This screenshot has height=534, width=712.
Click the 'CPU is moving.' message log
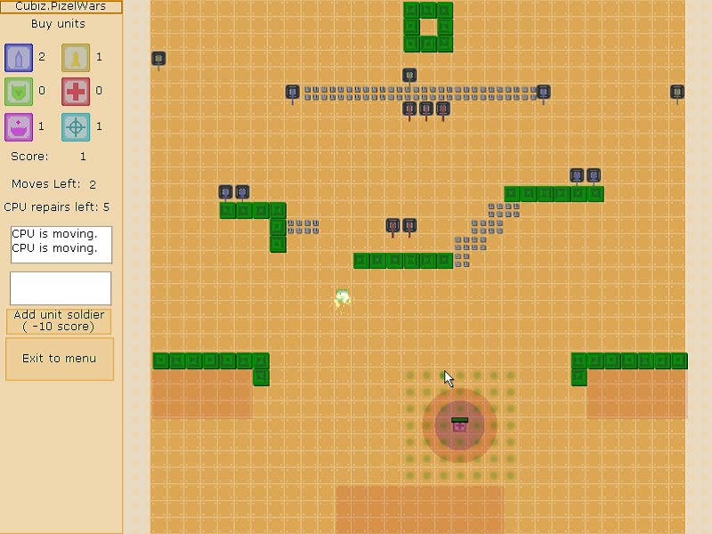coord(61,245)
